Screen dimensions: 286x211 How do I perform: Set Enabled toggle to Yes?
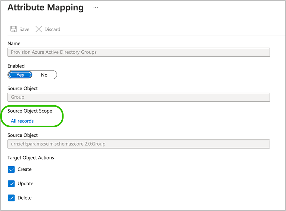[20, 75]
